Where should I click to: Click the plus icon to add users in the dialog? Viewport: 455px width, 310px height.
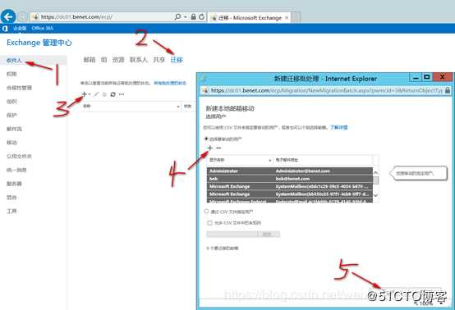point(209,148)
